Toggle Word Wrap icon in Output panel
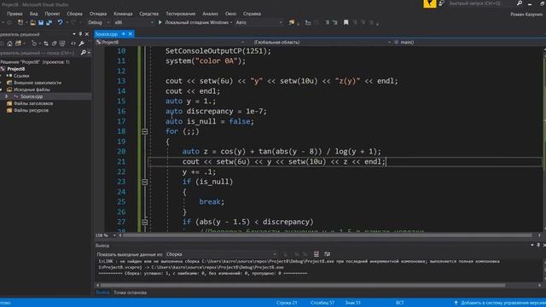This screenshot has width=546, height=307. point(327,254)
